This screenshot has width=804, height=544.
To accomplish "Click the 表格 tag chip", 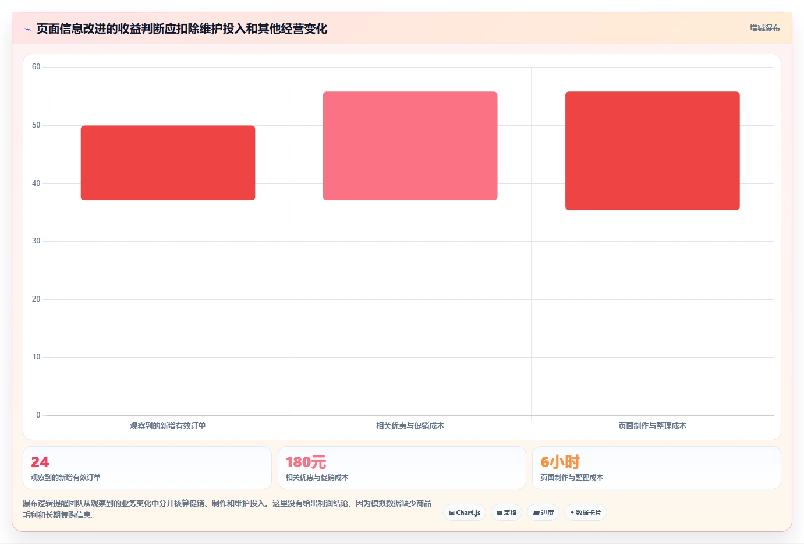I will coord(507,513).
